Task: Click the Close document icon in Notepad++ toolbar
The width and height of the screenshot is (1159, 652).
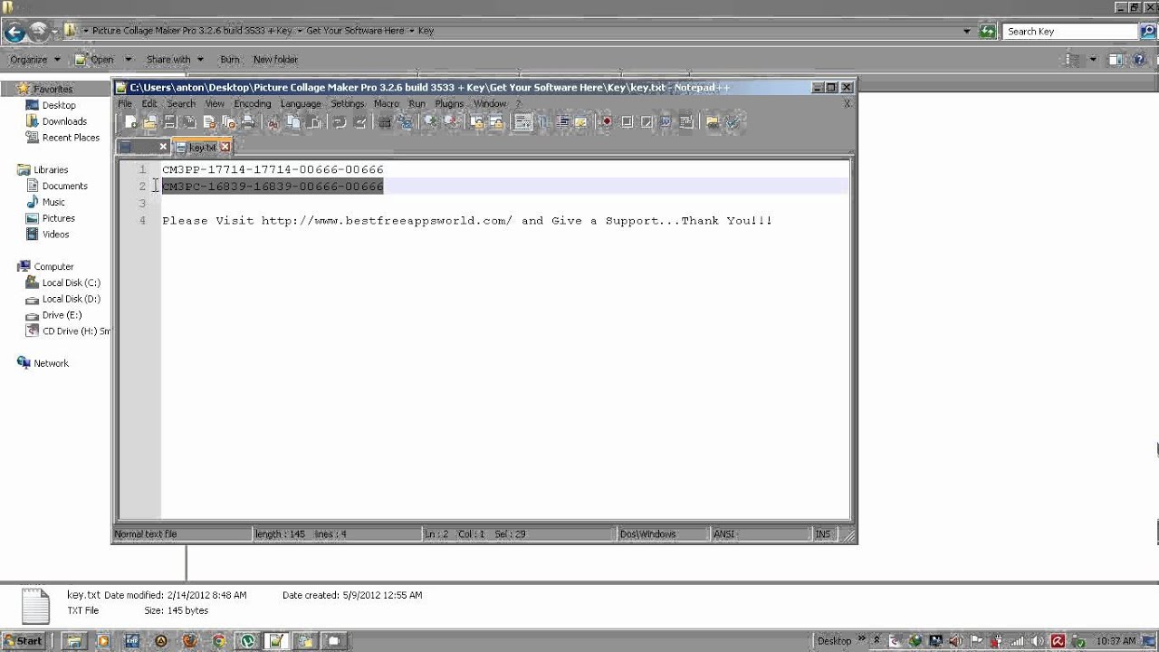Action: click(x=209, y=122)
